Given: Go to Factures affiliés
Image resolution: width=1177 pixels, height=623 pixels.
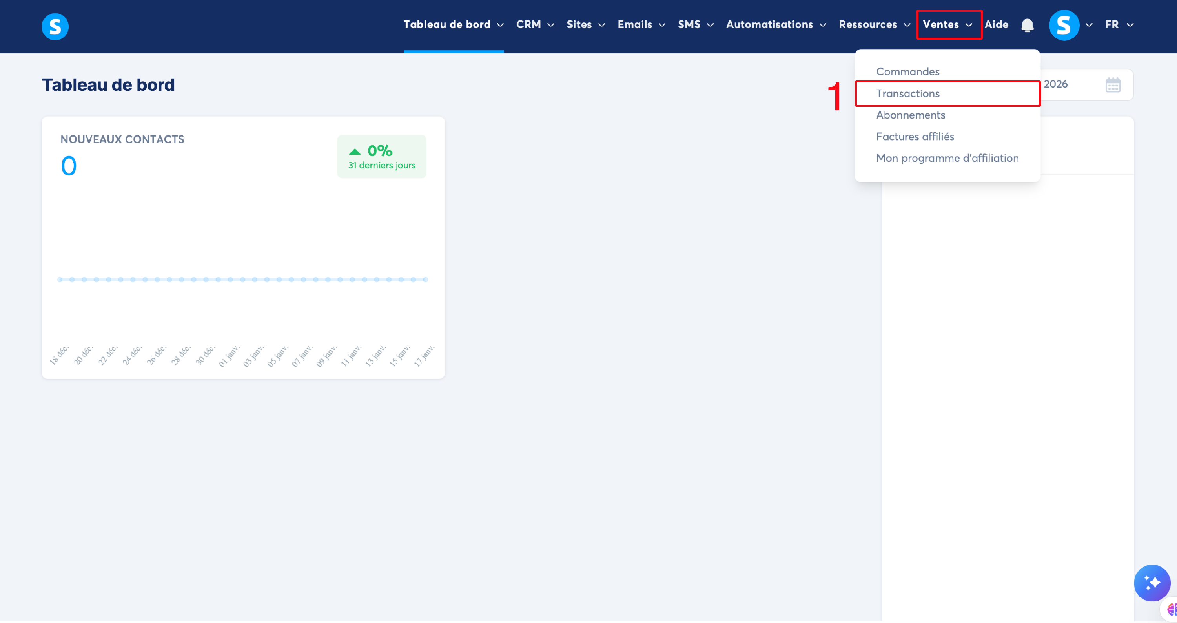Looking at the screenshot, I should click(x=915, y=137).
